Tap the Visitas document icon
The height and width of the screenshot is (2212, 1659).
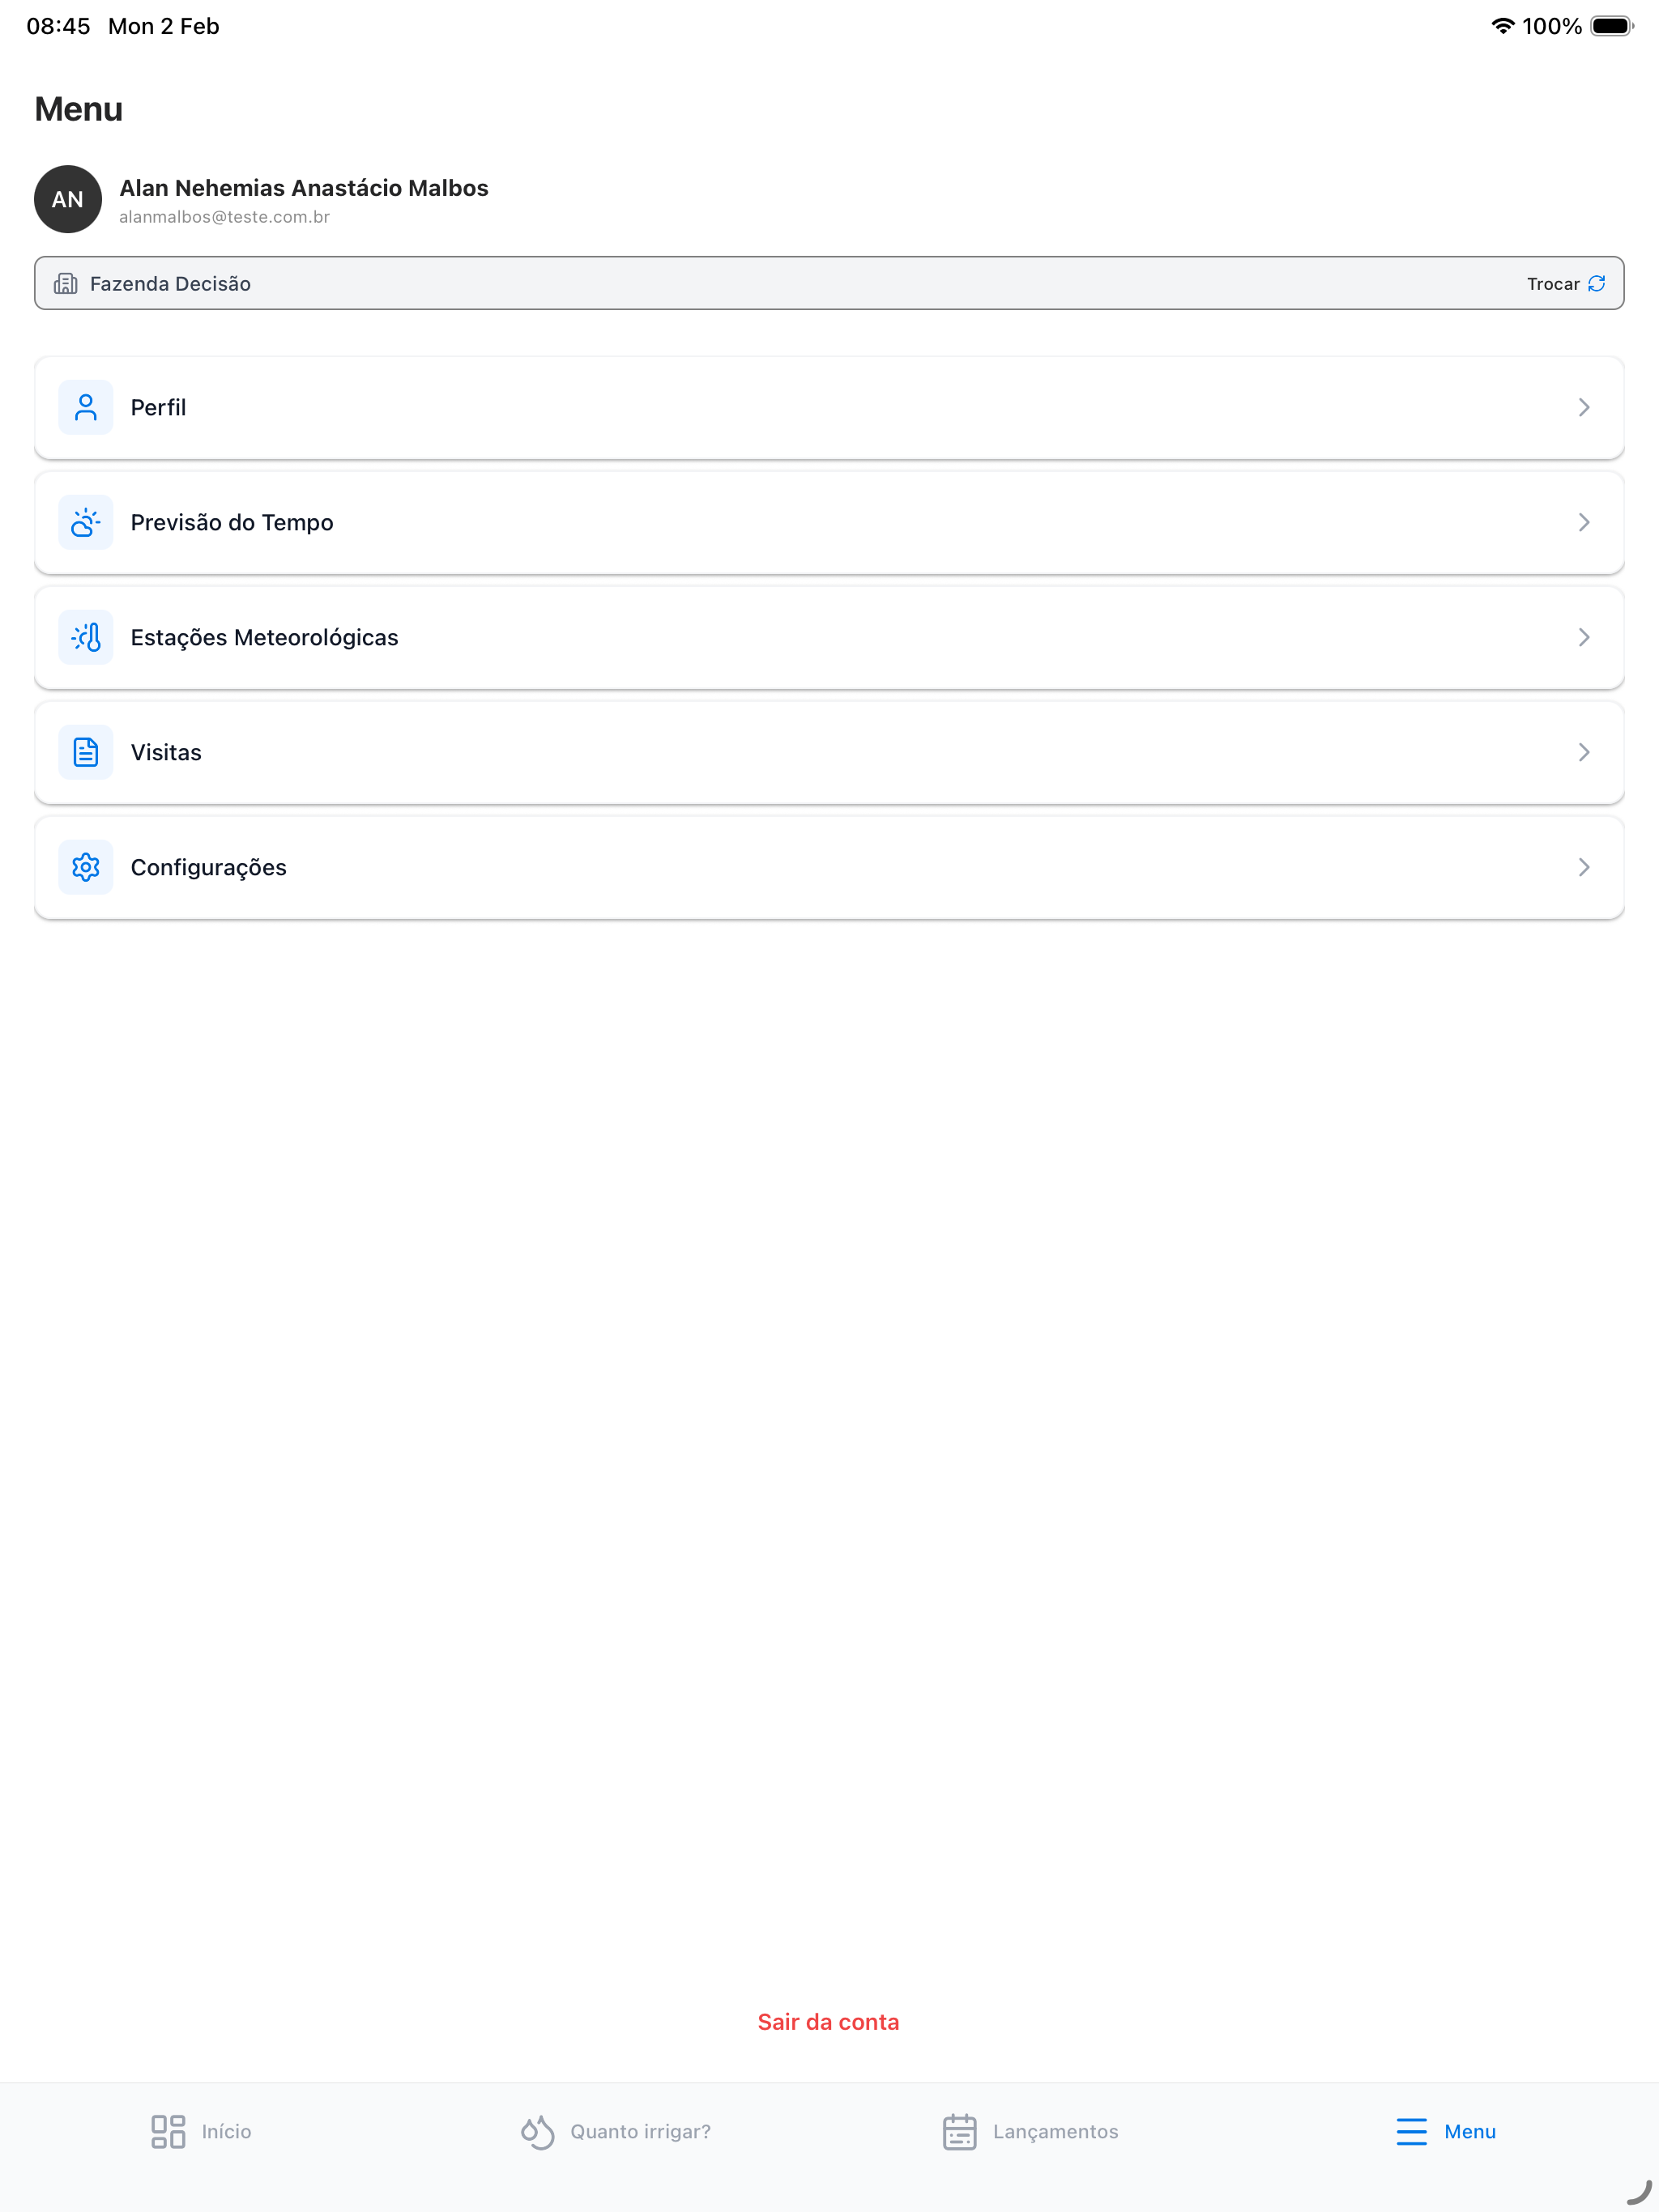coord(86,752)
